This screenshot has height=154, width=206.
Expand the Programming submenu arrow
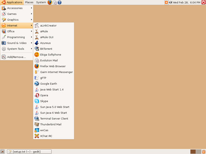(x=31, y=37)
